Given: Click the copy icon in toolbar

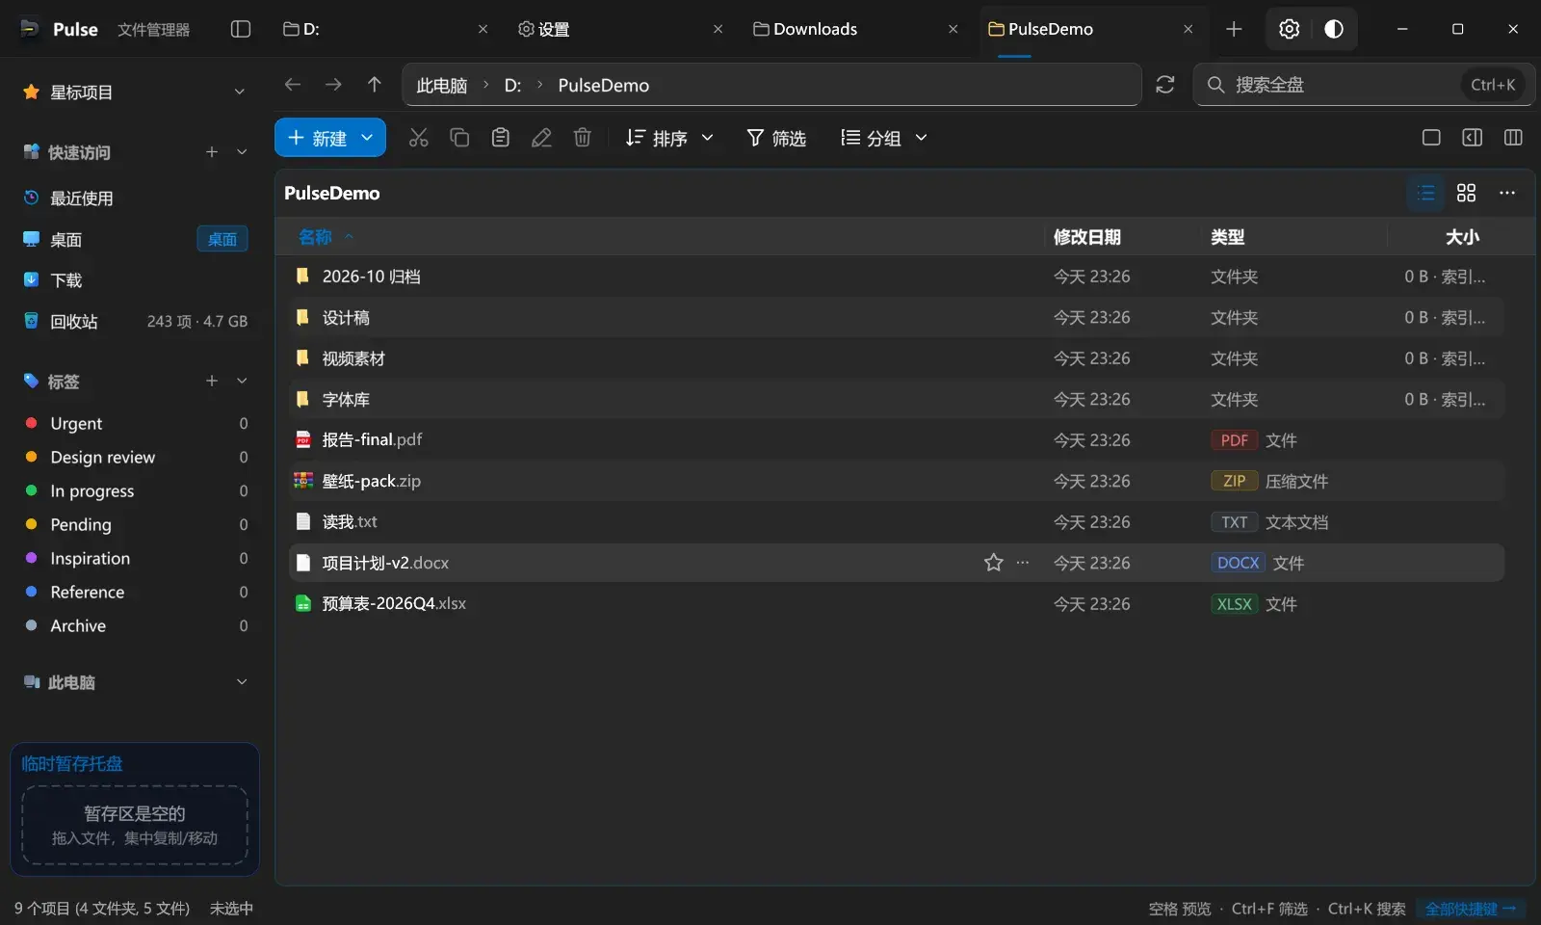Looking at the screenshot, I should click(459, 138).
